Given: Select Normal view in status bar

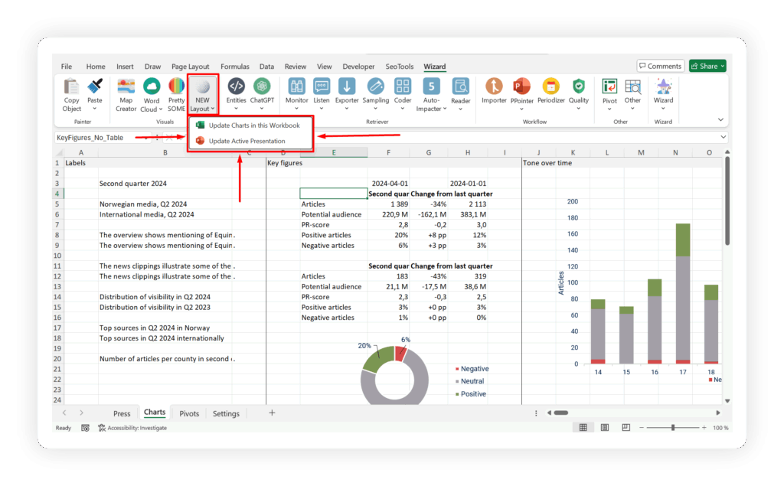Looking at the screenshot, I should tap(583, 428).
